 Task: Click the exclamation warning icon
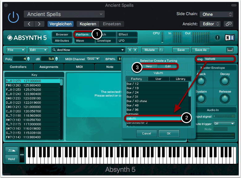click(218, 38)
